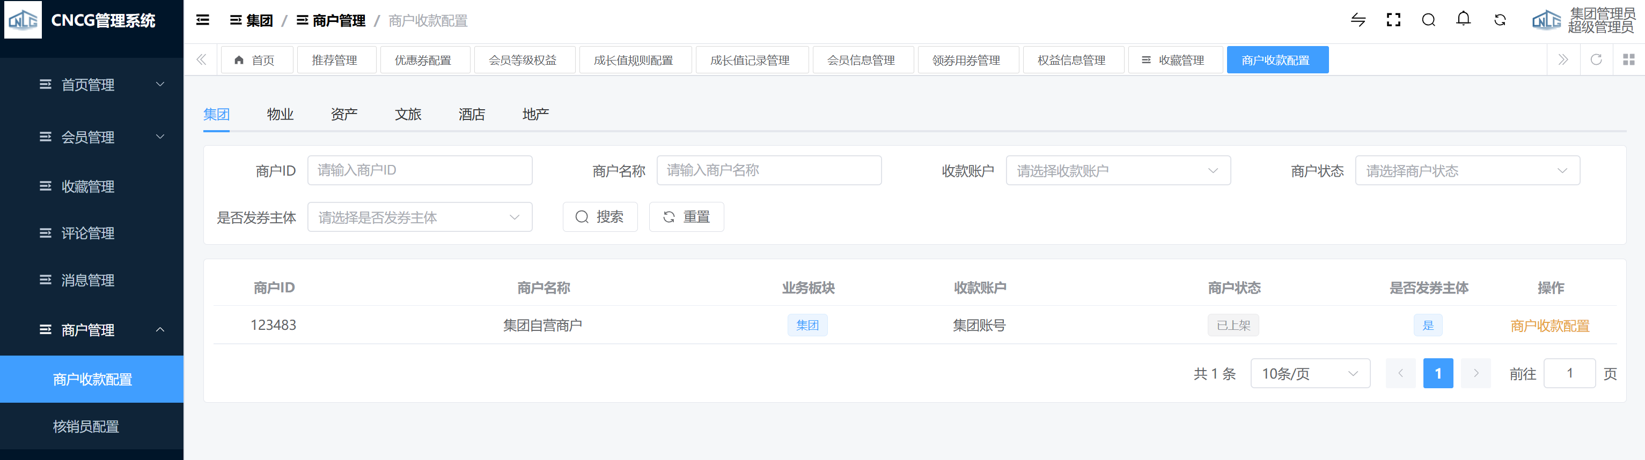This screenshot has width=1645, height=460.
Task: Switch to the 物业 tab
Action: coord(280,115)
